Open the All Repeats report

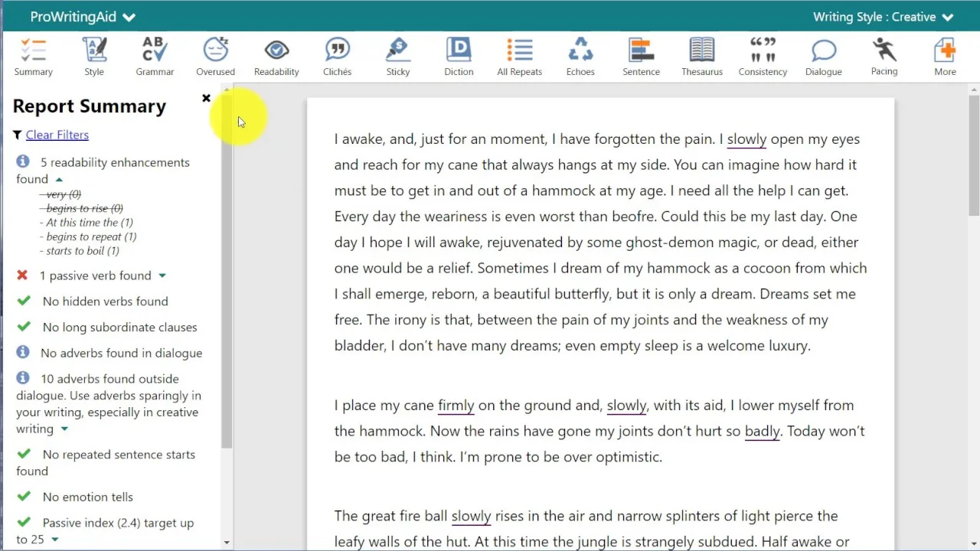click(x=519, y=57)
